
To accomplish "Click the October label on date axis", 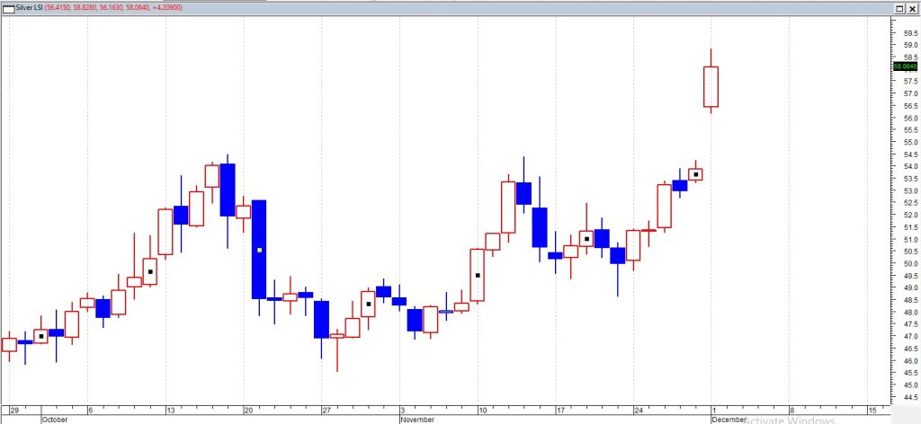I will click(x=55, y=419).
